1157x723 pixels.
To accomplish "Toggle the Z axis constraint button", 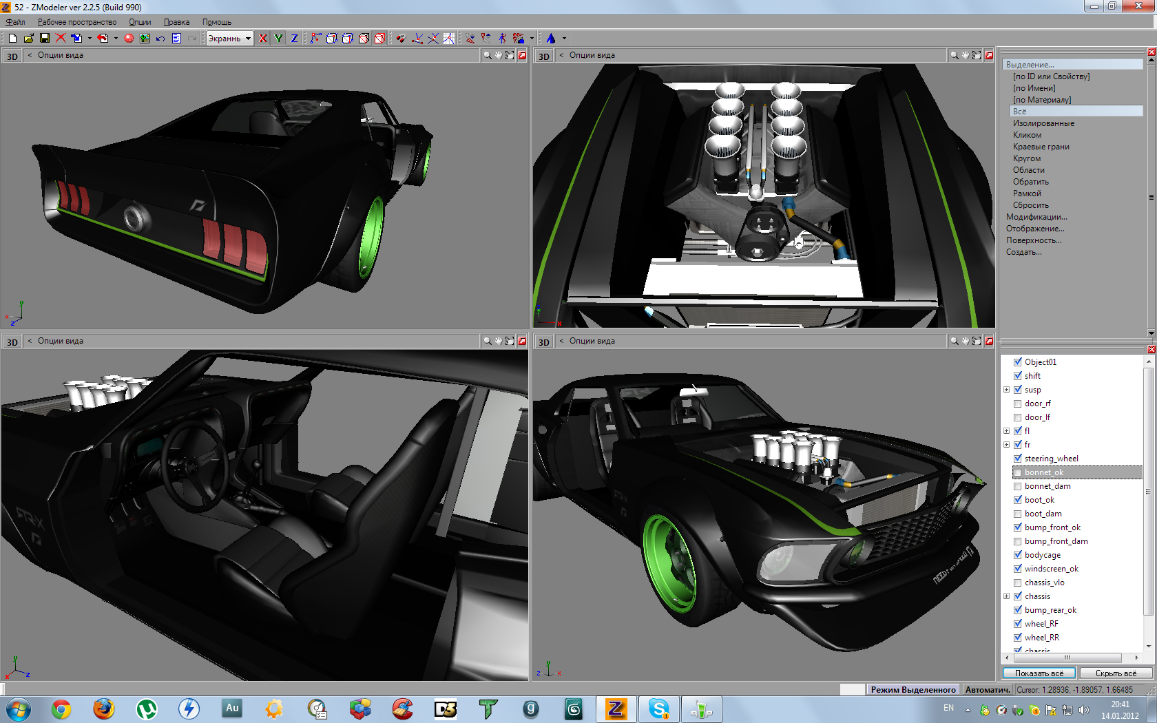I will click(x=294, y=39).
